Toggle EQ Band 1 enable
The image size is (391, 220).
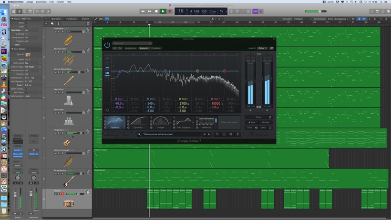pyautogui.click(x=116, y=99)
